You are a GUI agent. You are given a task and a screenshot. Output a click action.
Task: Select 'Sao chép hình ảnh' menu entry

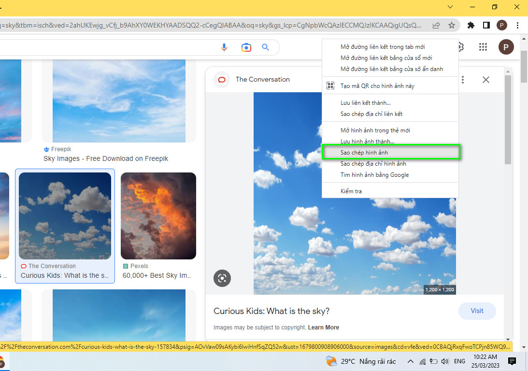pos(390,153)
